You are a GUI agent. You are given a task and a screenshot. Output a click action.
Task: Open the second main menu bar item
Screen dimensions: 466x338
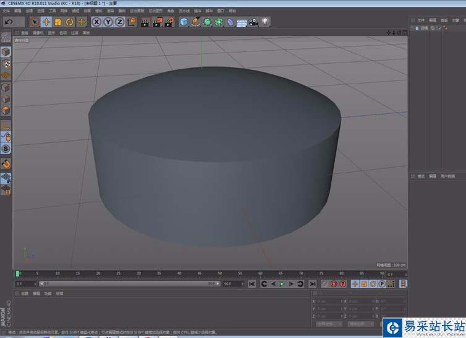(17, 11)
